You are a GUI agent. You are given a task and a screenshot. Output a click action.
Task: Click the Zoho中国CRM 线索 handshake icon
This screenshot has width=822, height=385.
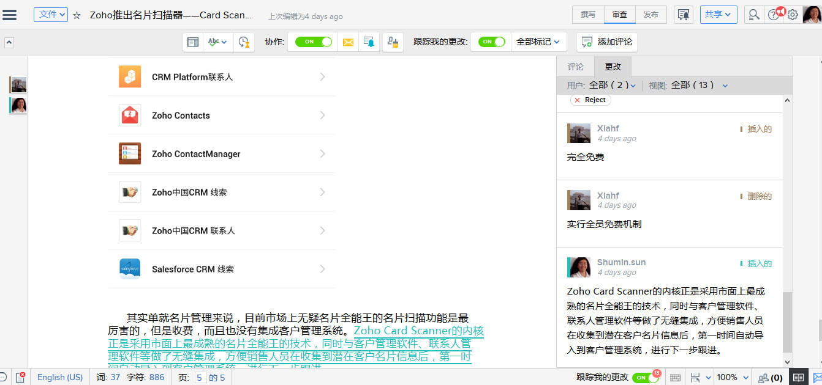(x=130, y=192)
